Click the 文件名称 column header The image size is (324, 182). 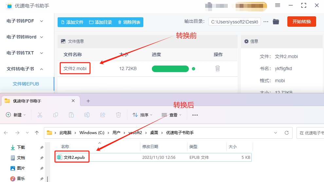click(x=73, y=54)
